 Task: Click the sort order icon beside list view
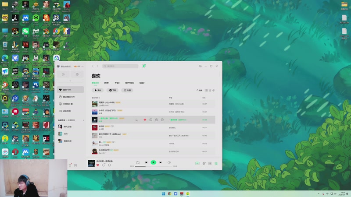[x=210, y=91]
